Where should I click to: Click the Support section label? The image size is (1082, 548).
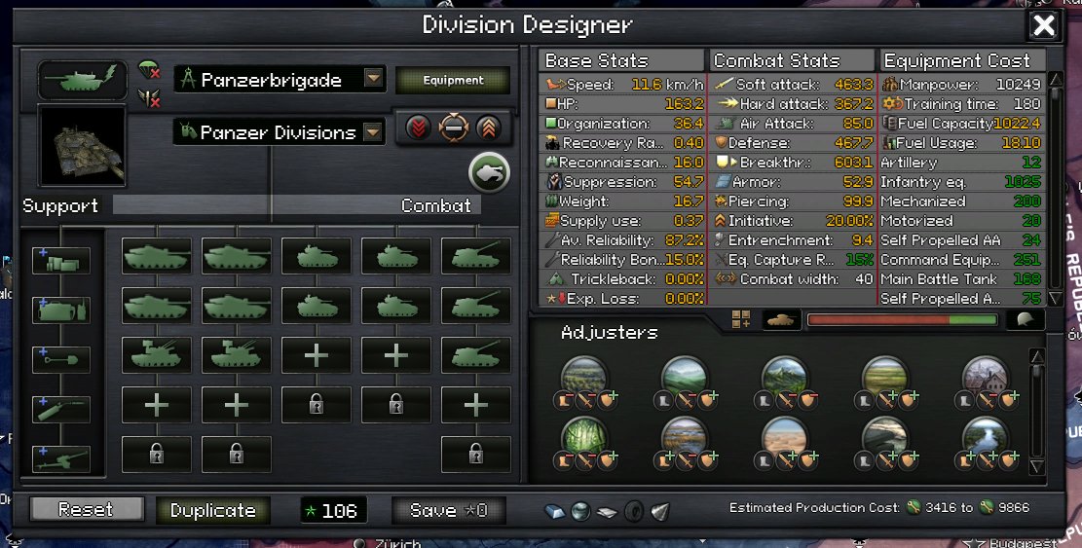click(60, 205)
